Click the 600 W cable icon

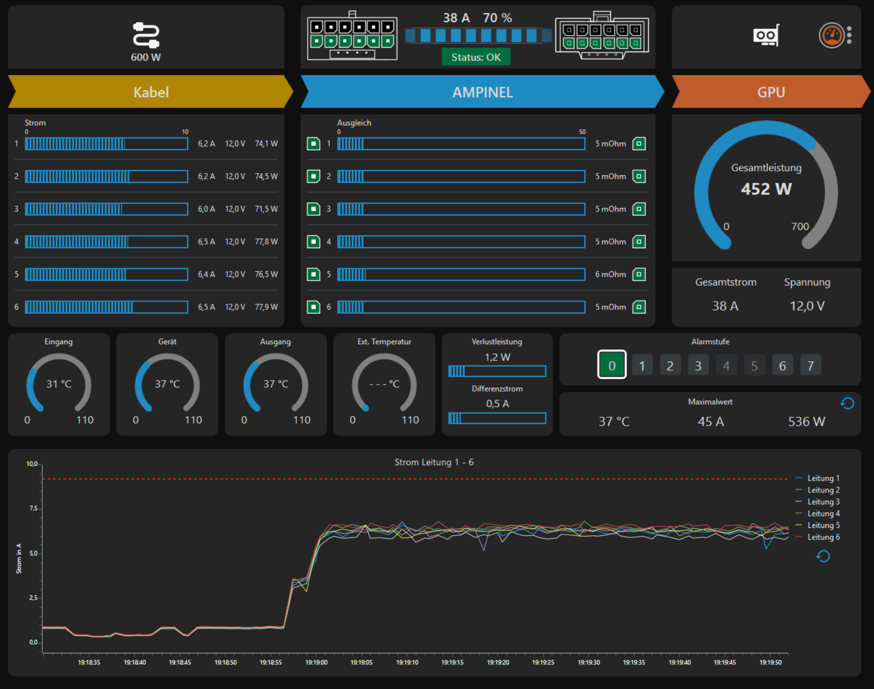tap(146, 35)
